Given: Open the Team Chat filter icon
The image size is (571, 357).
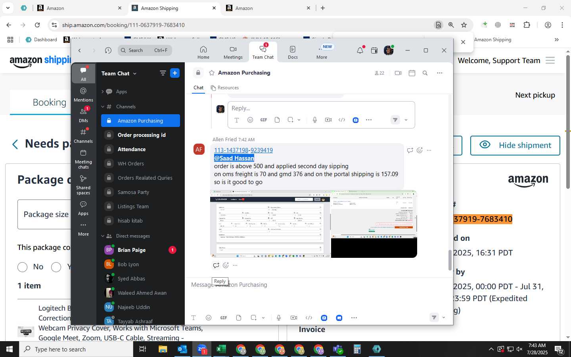Looking at the screenshot, I should [163, 73].
